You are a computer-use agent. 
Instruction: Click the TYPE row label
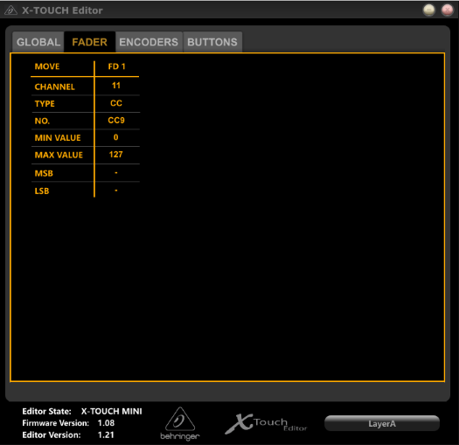45,104
